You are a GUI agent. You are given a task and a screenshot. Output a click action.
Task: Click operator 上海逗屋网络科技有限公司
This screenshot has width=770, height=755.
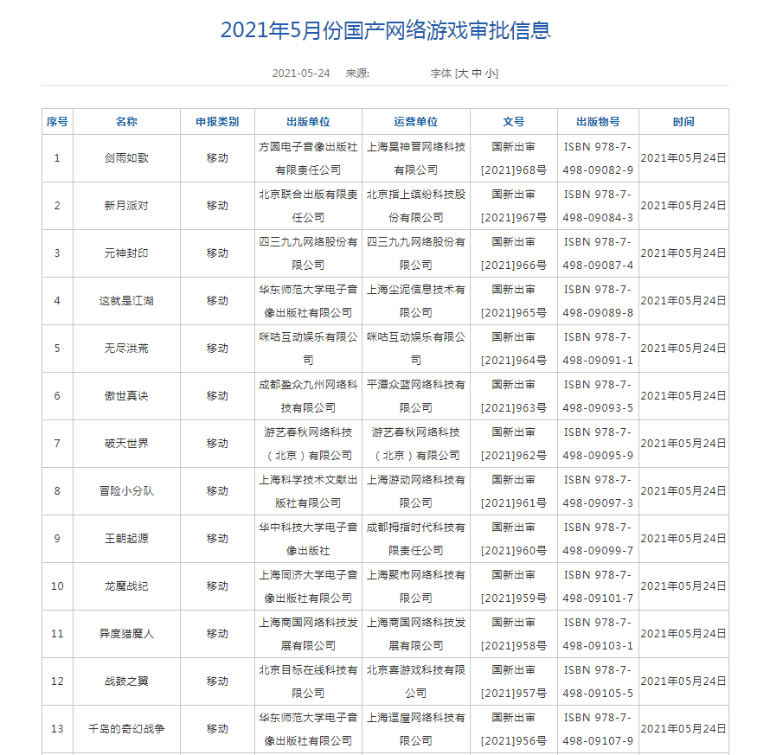tap(416, 729)
